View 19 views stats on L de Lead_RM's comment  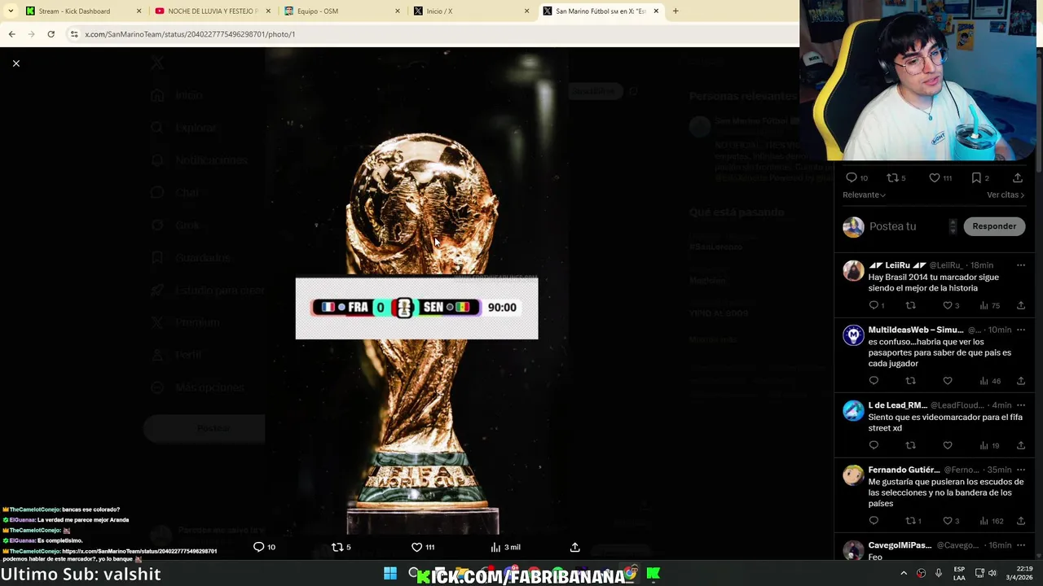pyautogui.click(x=991, y=445)
